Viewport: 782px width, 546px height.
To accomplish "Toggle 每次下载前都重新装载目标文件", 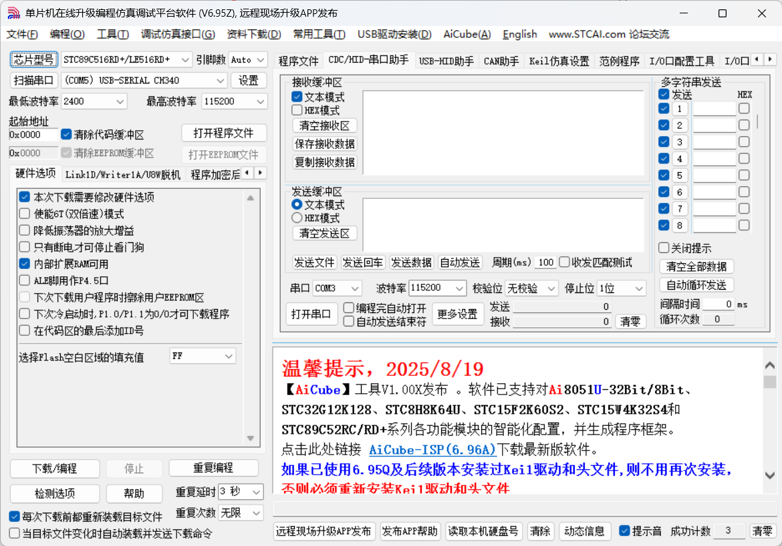I will [x=15, y=516].
